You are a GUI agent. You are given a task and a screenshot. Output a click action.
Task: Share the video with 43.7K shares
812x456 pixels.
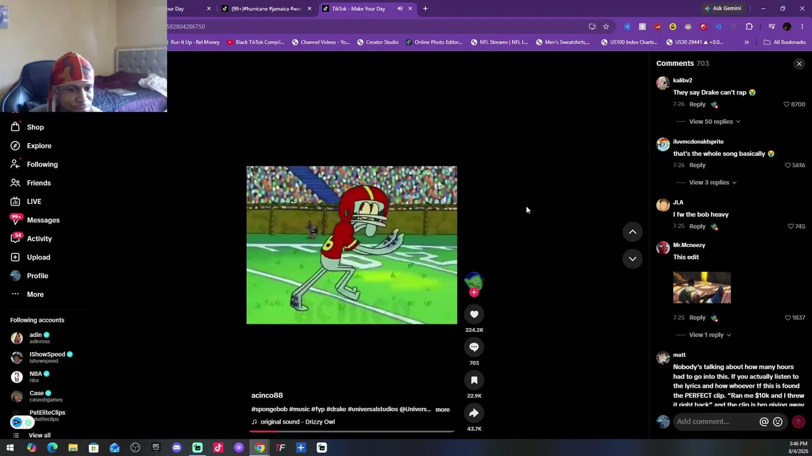(474, 413)
